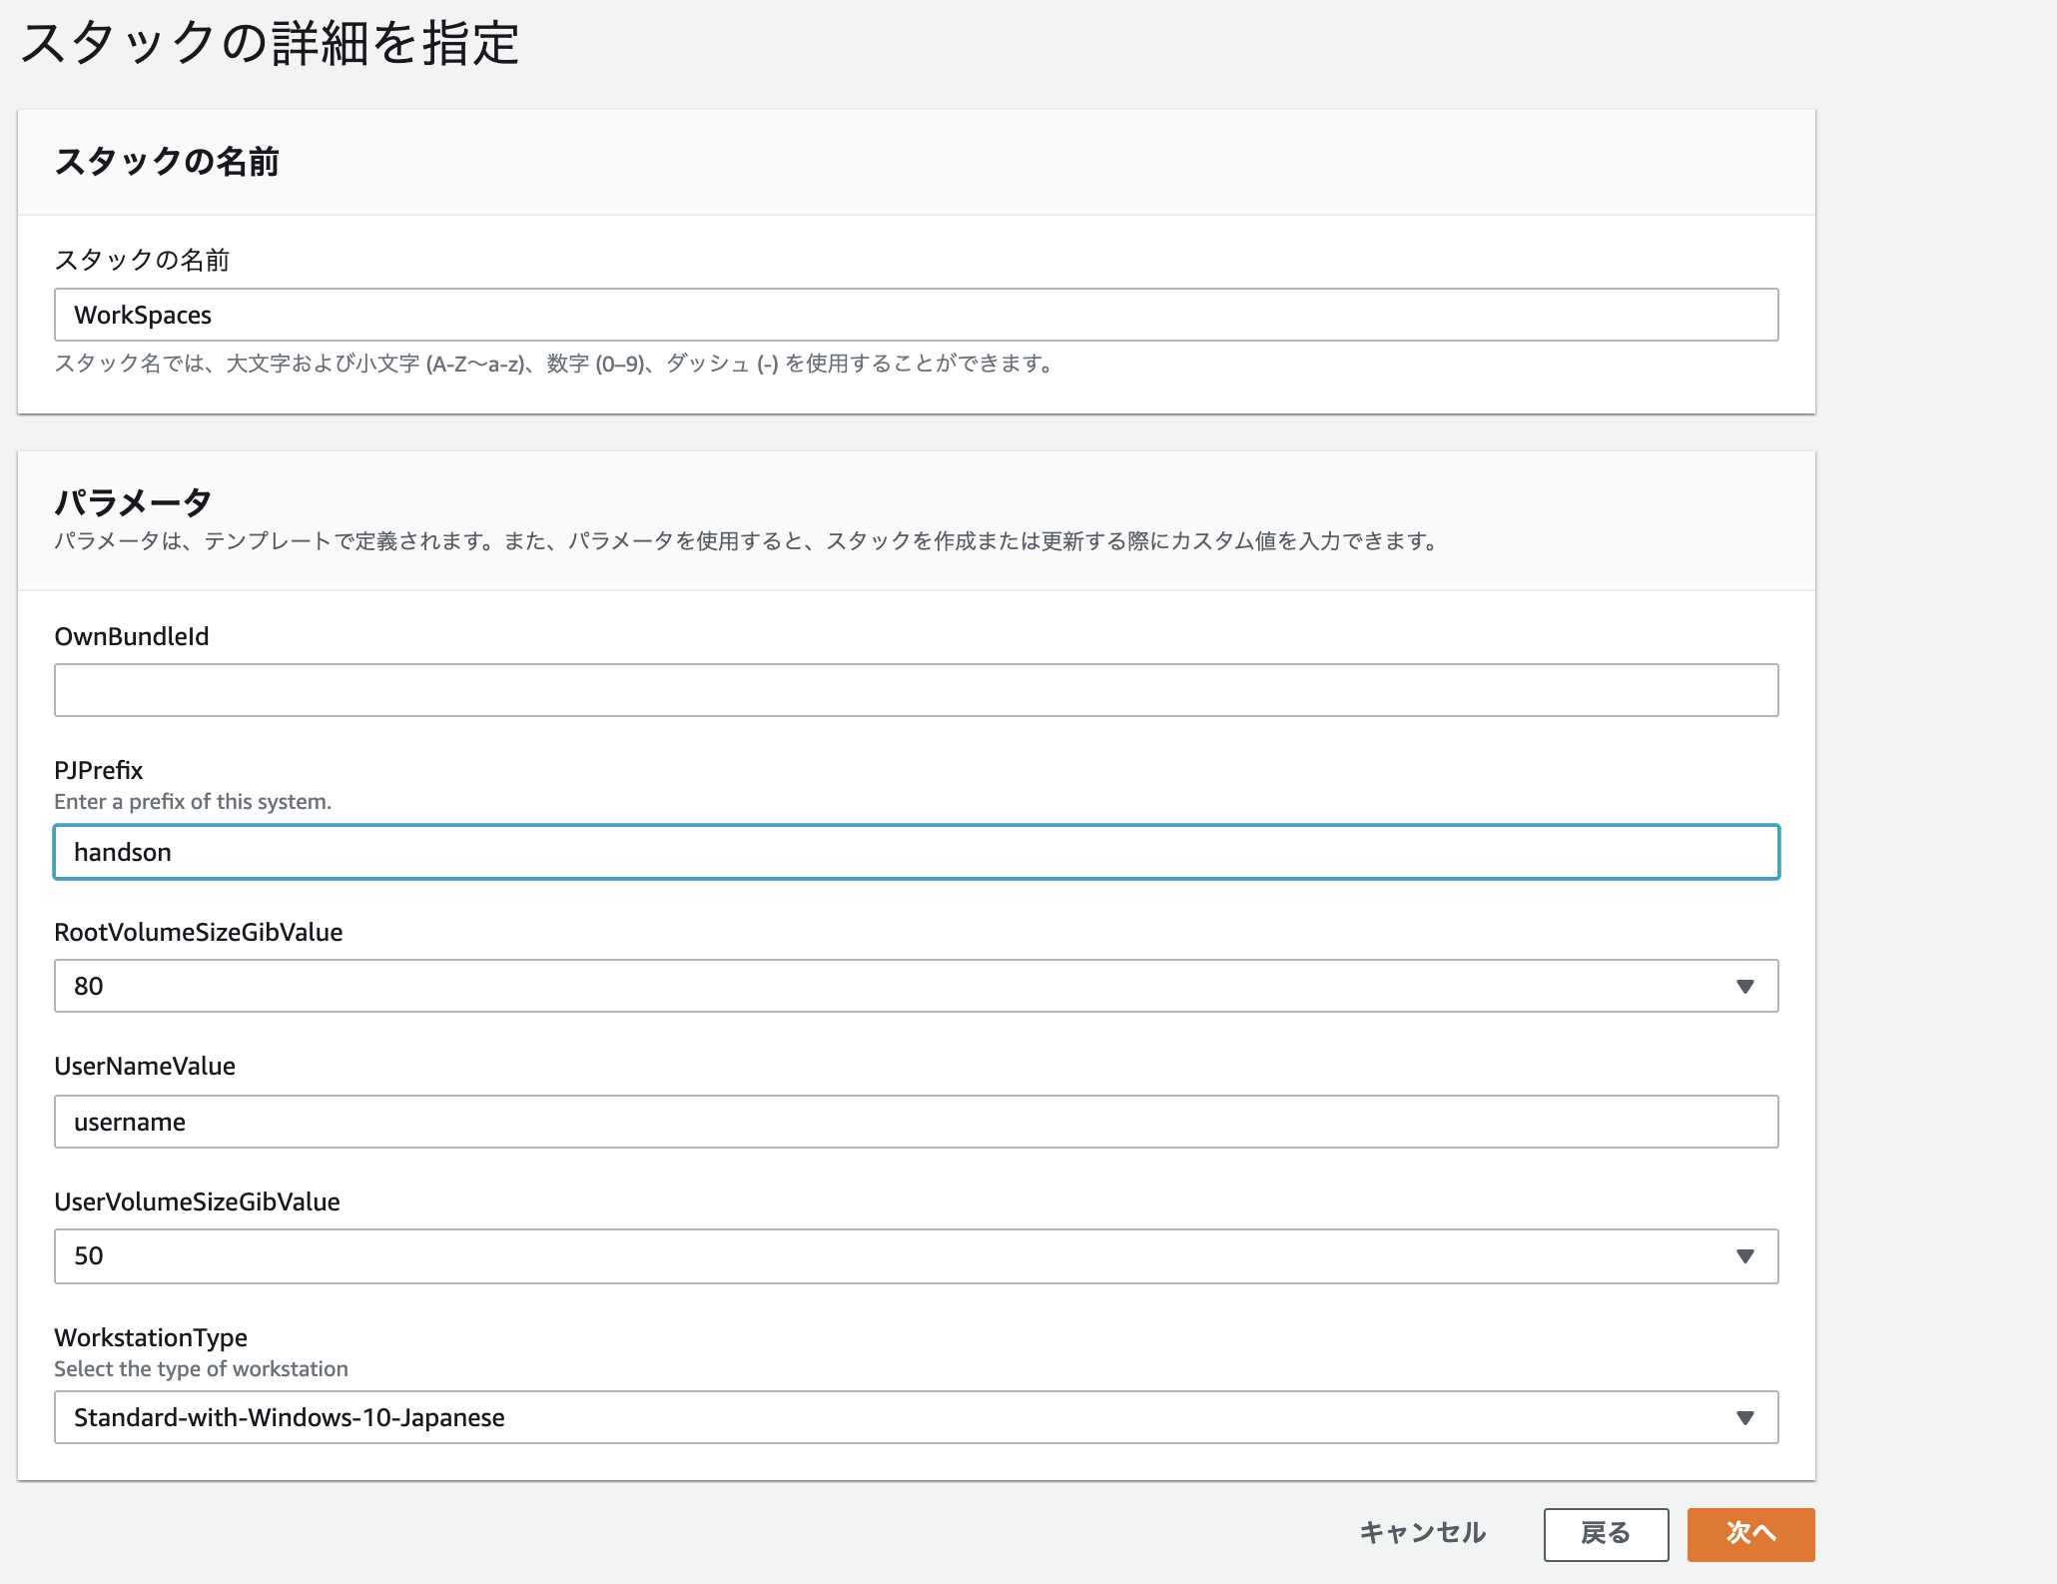Select the value 80 in RootVolumeSizeGibValue
The height and width of the screenshot is (1584, 2057).
(87, 985)
